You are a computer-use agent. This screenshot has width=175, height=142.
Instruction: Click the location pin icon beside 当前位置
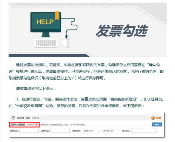point(13,118)
